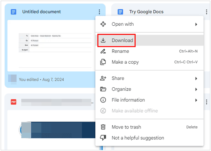Click the Make a copy pages icon
The image size is (211, 151).
click(103, 62)
